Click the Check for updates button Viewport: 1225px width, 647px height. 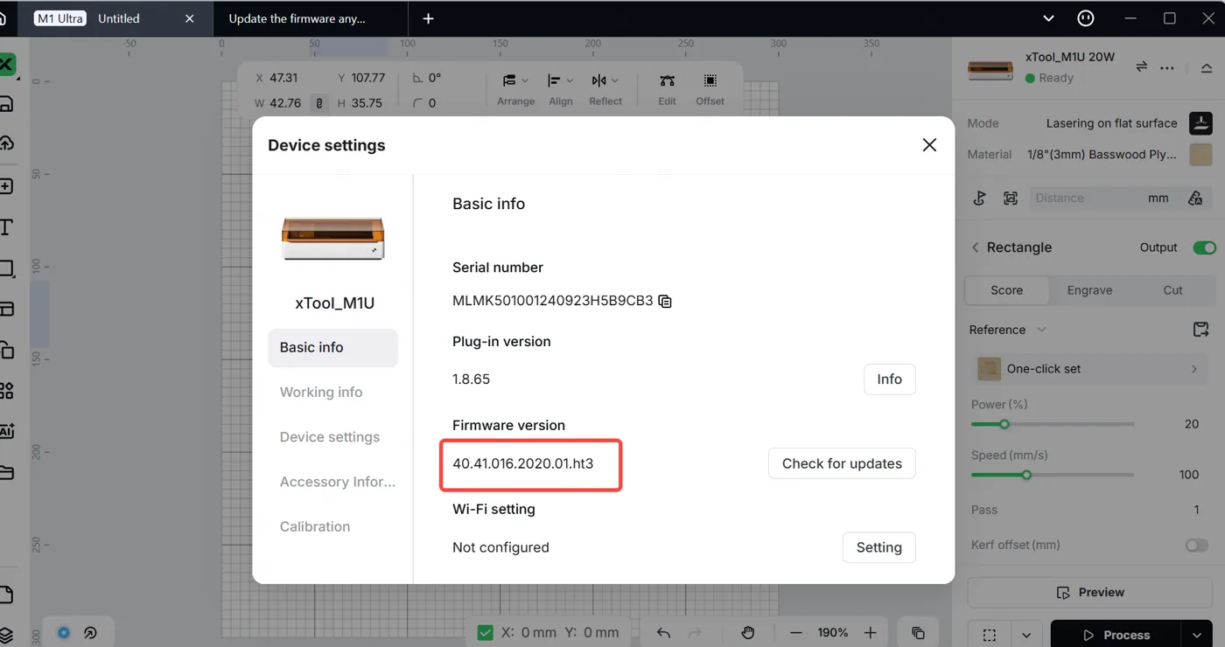point(842,463)
